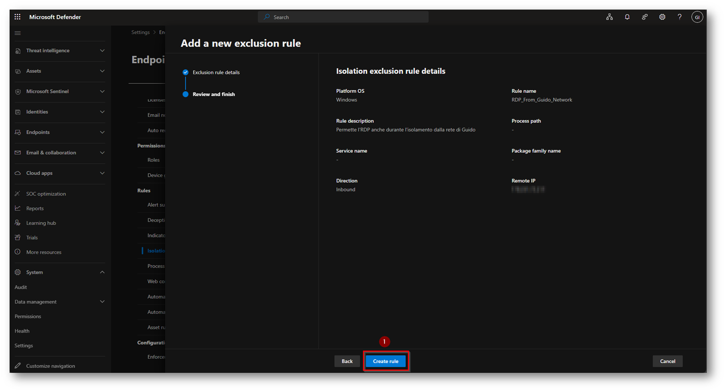Open the community feedback icon in header
Screen dimensions: 726x392
[x=644, y=17]
